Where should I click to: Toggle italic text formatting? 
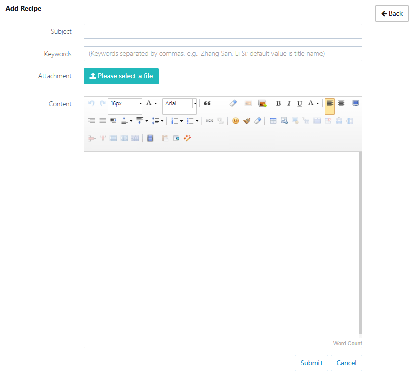[x=289, y=103]
